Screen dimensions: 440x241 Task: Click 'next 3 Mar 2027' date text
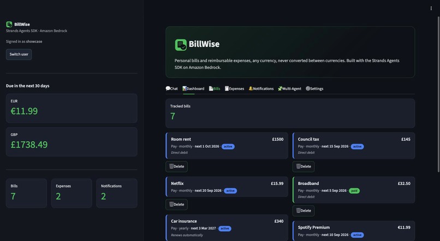[204, 228]
